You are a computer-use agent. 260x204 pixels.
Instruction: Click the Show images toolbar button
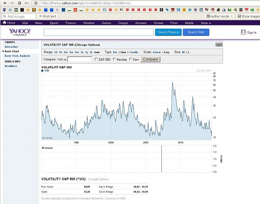pyautogui.click(x=248, y=16)
